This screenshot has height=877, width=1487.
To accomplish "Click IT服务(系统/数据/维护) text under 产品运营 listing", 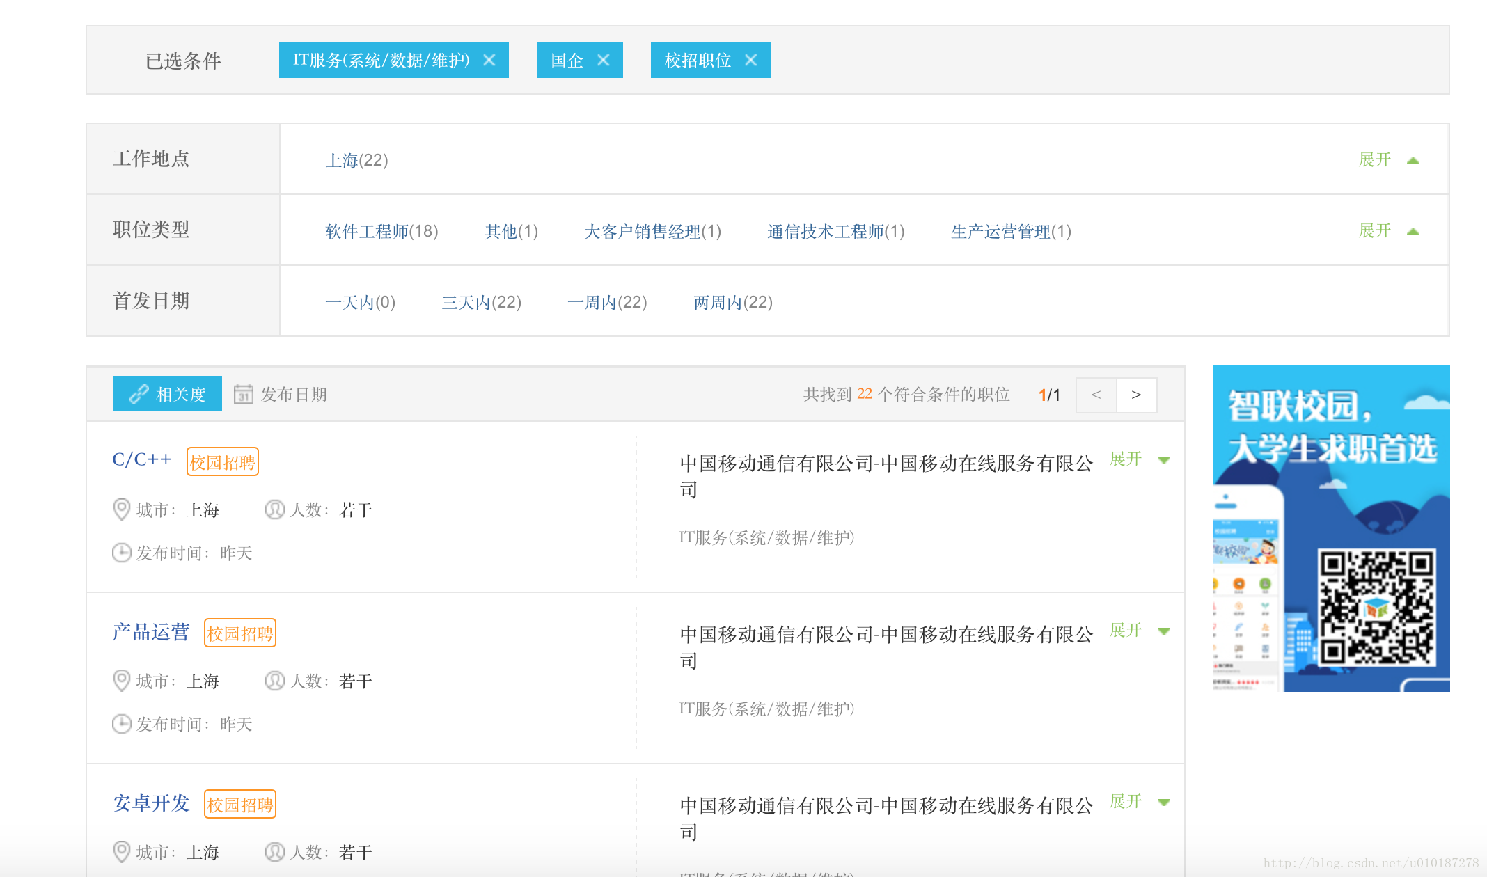I will [767, 709].
